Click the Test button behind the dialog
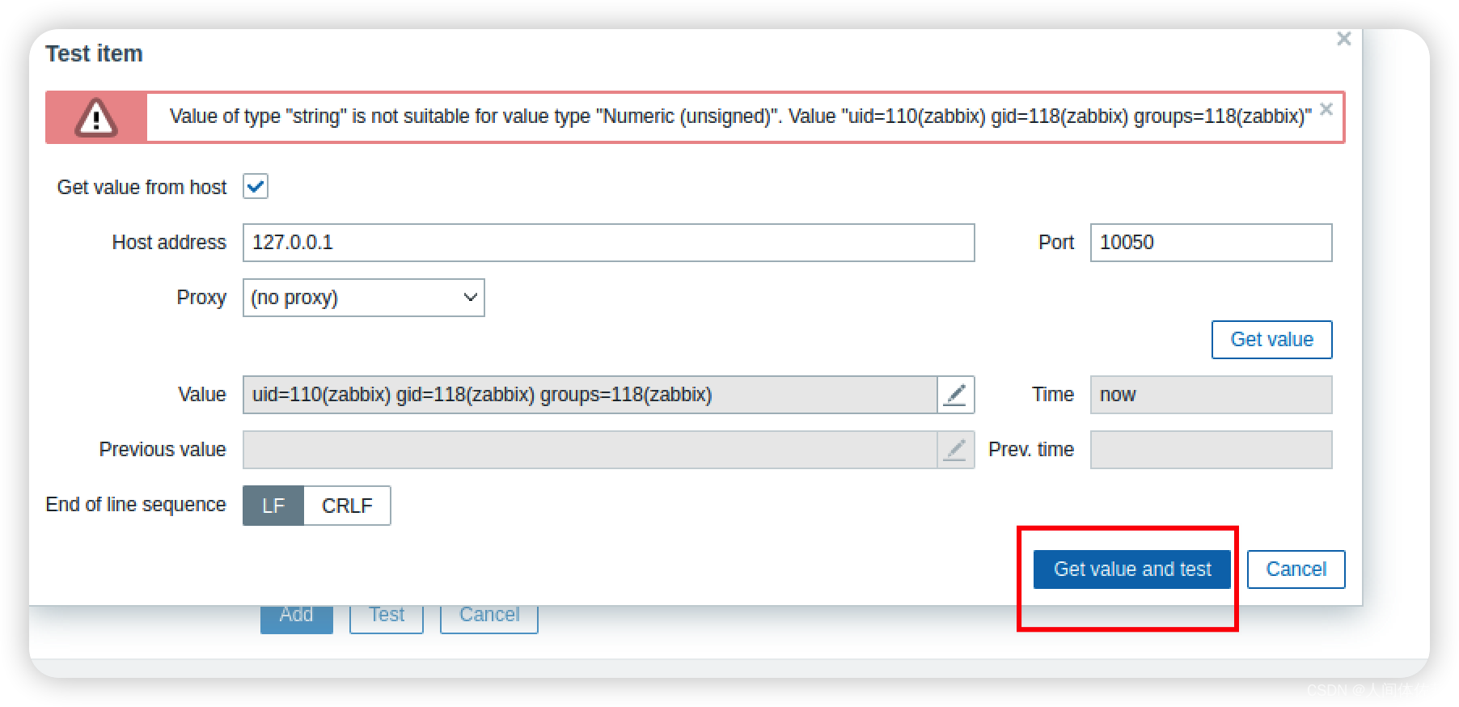1459x707 pixels. click(x=387, y=619)
